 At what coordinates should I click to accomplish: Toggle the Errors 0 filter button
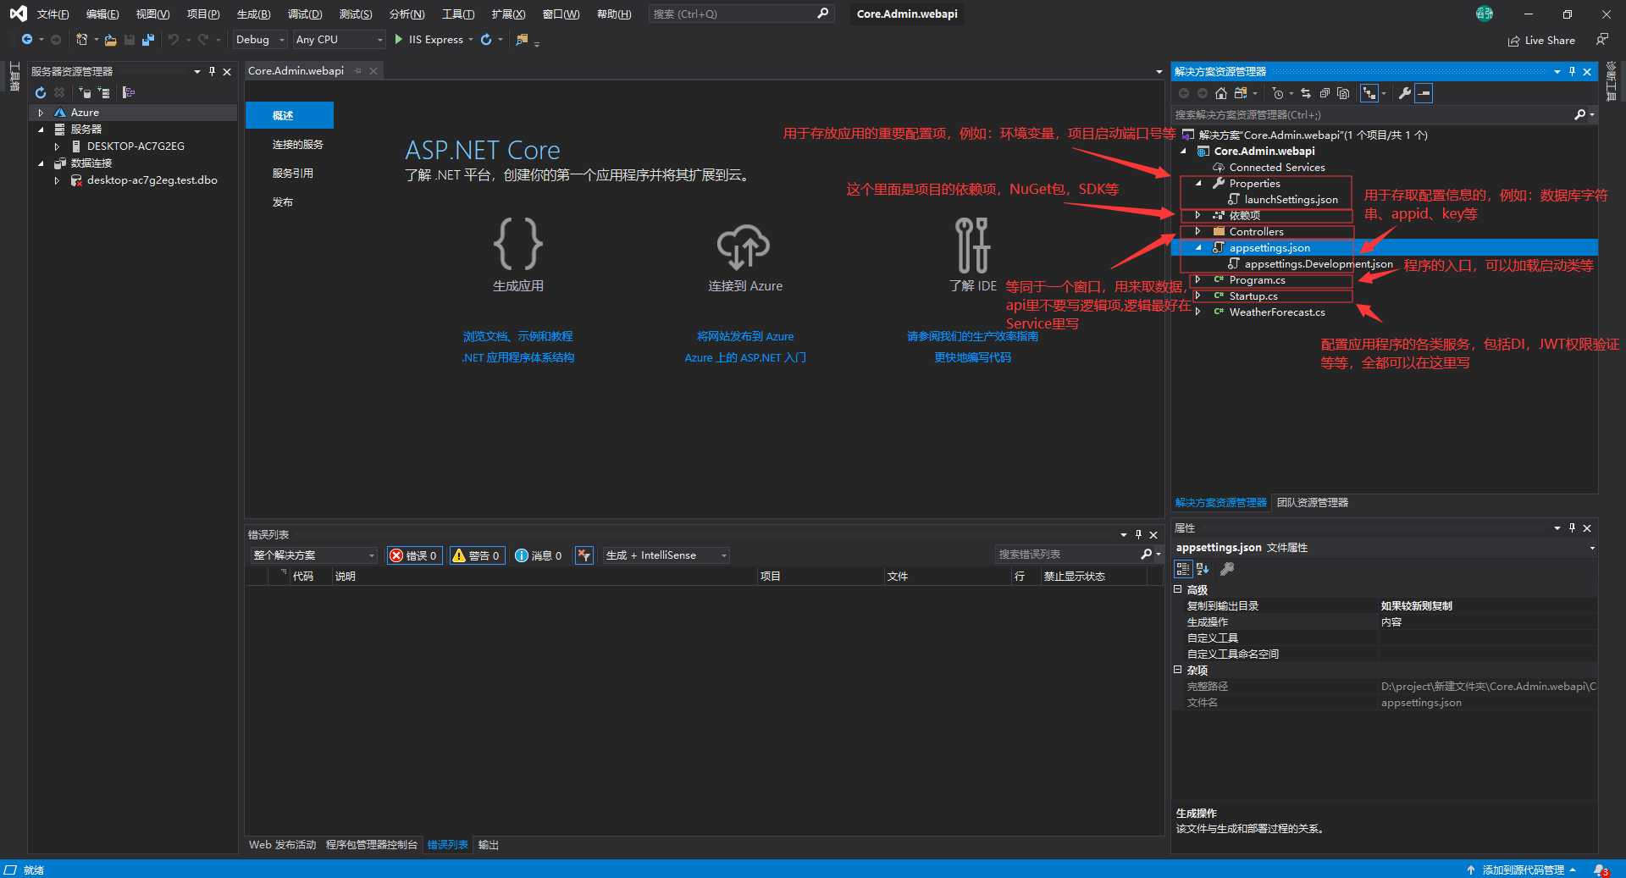pyautogui.click(x=413, y=555)
